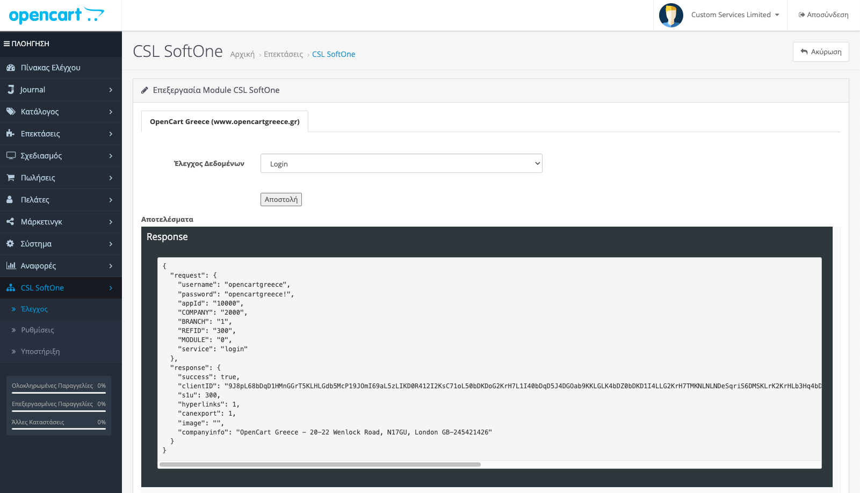Click the Άλλες Καταστάσεις progress bar
Screen dimensions: 860x493
pos(59,429)
